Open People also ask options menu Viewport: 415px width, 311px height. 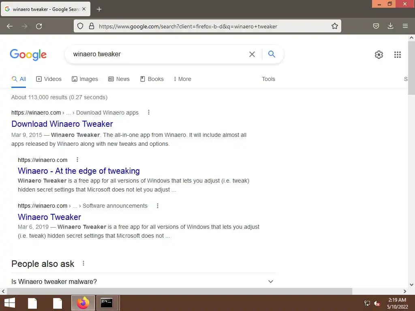[x=83, y=263]
